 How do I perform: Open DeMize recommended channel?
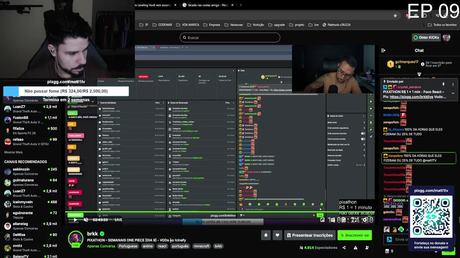point(31,237)
